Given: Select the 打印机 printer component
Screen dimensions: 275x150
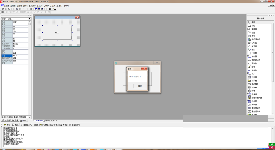Looking at the screenshot, I should coord(260,43).
